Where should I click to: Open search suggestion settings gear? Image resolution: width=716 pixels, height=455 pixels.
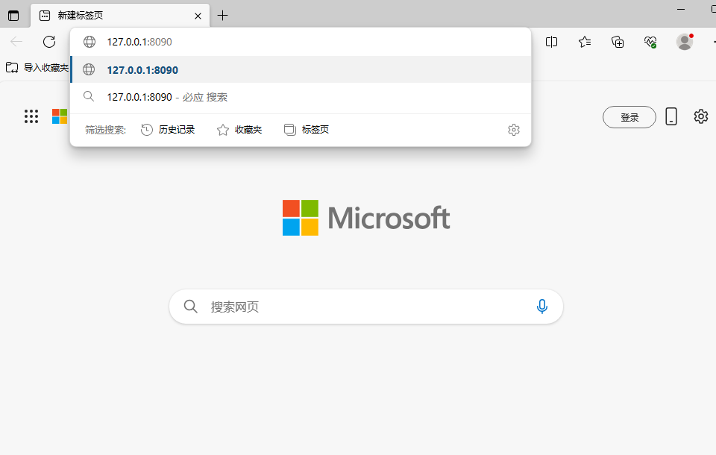(x=513, y=129)
